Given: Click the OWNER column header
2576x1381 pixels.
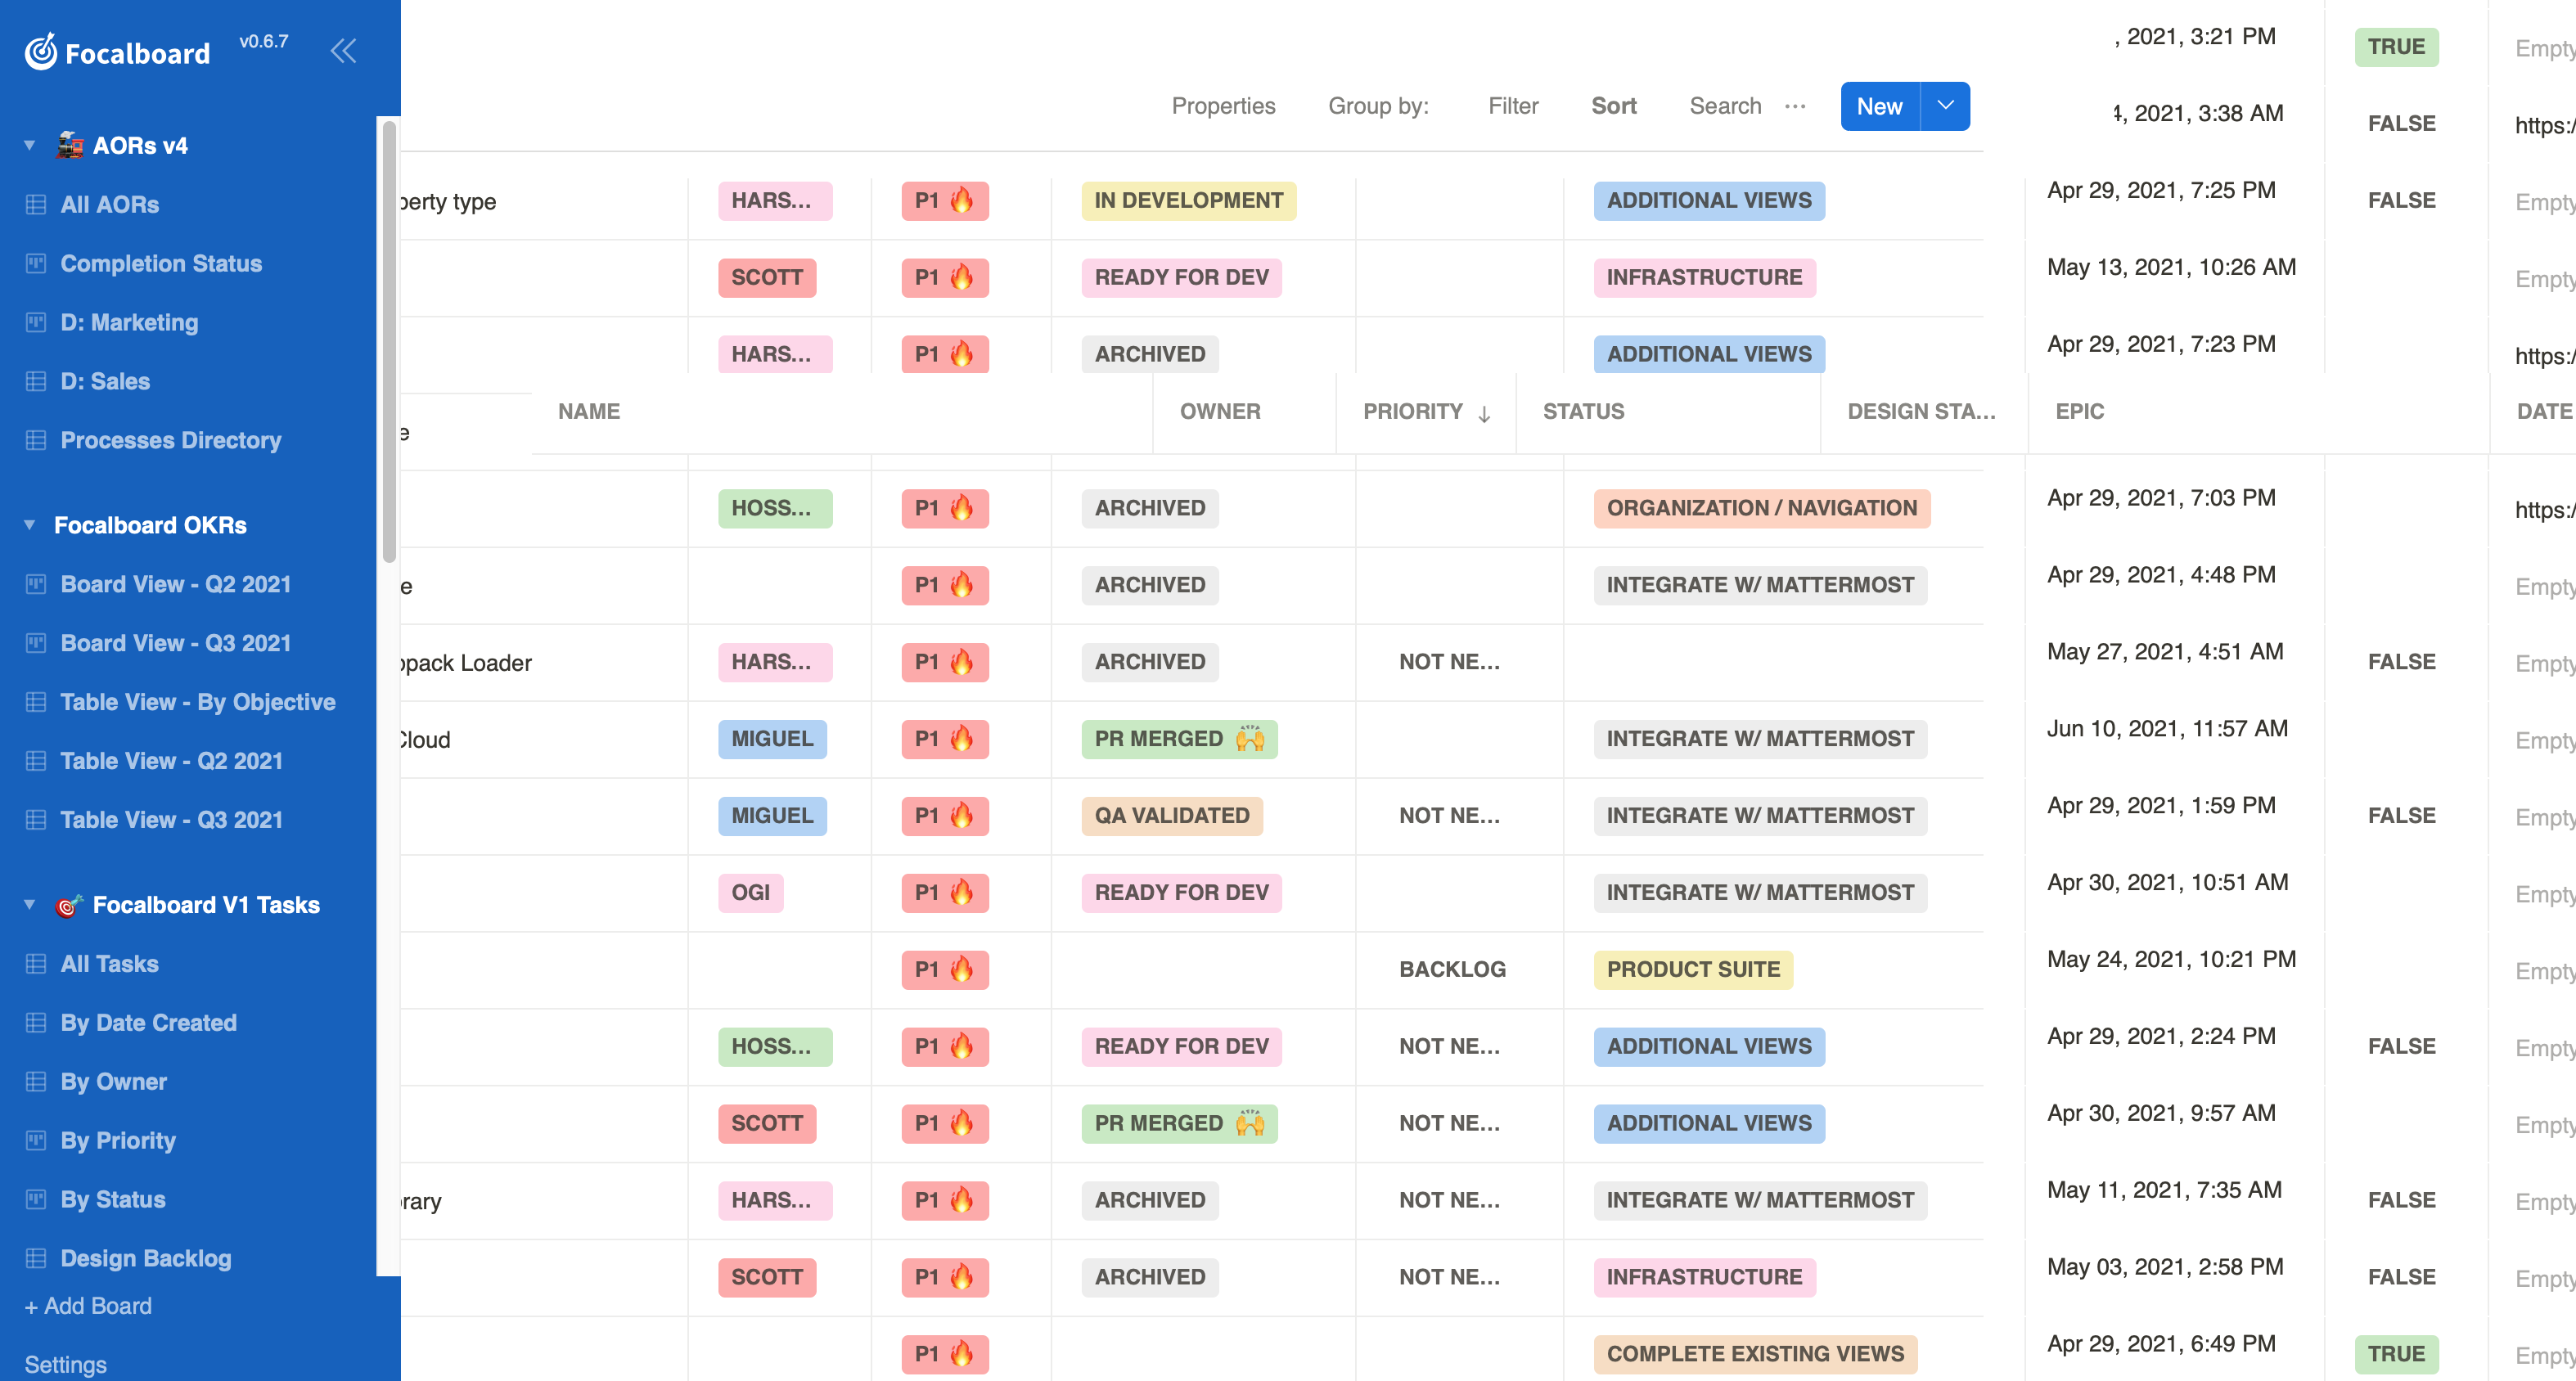Looking at the screenshot, I should point(1219,412).
